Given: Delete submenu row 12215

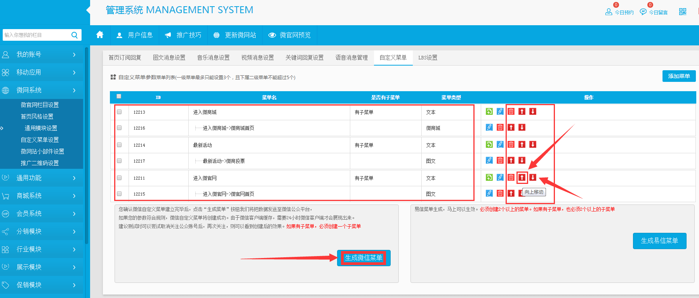Looking at the screenshot, I should (x=500, y=194).
